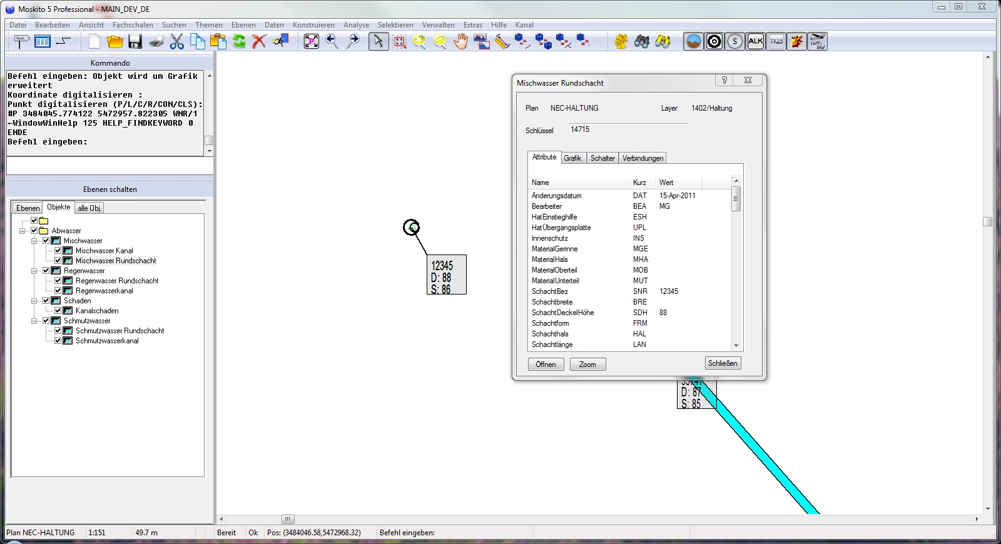Switch to the Verbindungen tab
This screenshot has width=1001, height=544.
[643, 158]
